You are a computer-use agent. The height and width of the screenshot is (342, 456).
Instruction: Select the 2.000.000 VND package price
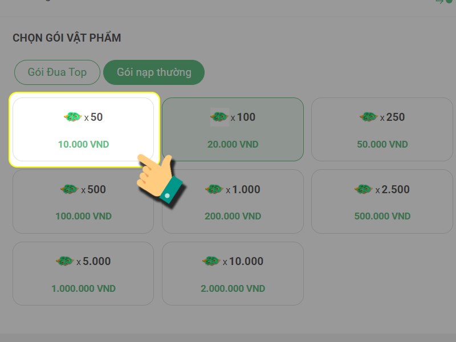[233, 288]
